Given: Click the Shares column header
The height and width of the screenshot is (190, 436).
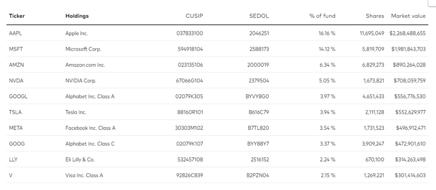Looking at the screenshot, I should coord(375,16).
